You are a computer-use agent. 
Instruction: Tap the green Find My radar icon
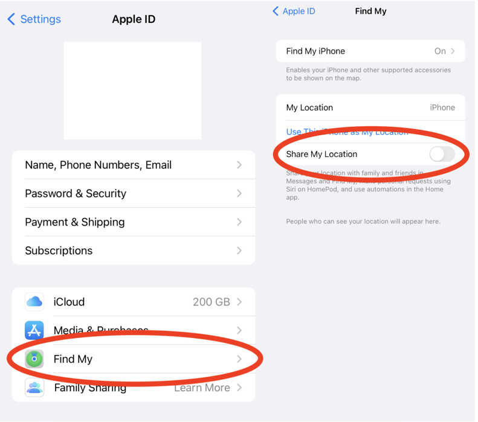coord(34,359)
